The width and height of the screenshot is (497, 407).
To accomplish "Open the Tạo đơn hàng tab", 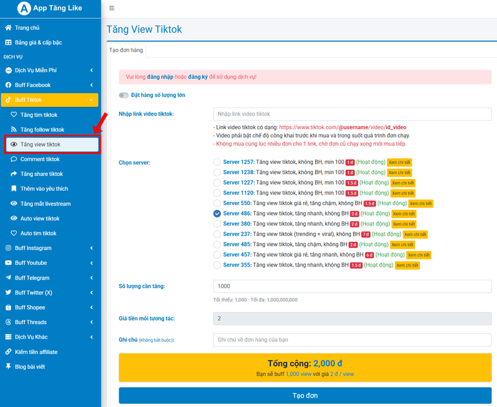I will [126, 50].
